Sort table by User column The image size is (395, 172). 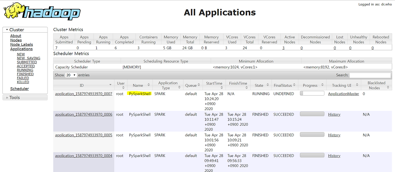(x=121, y=85)
